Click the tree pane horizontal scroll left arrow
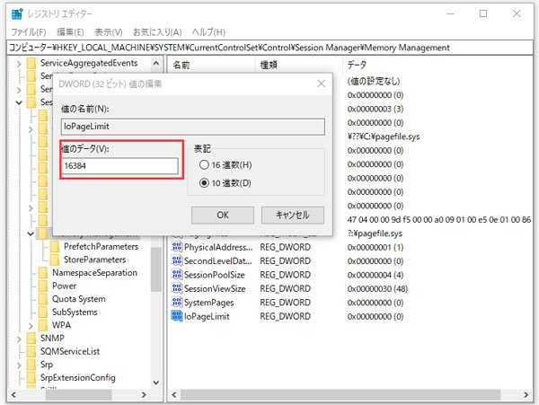The image size is (539, 405). pos(13,395)
